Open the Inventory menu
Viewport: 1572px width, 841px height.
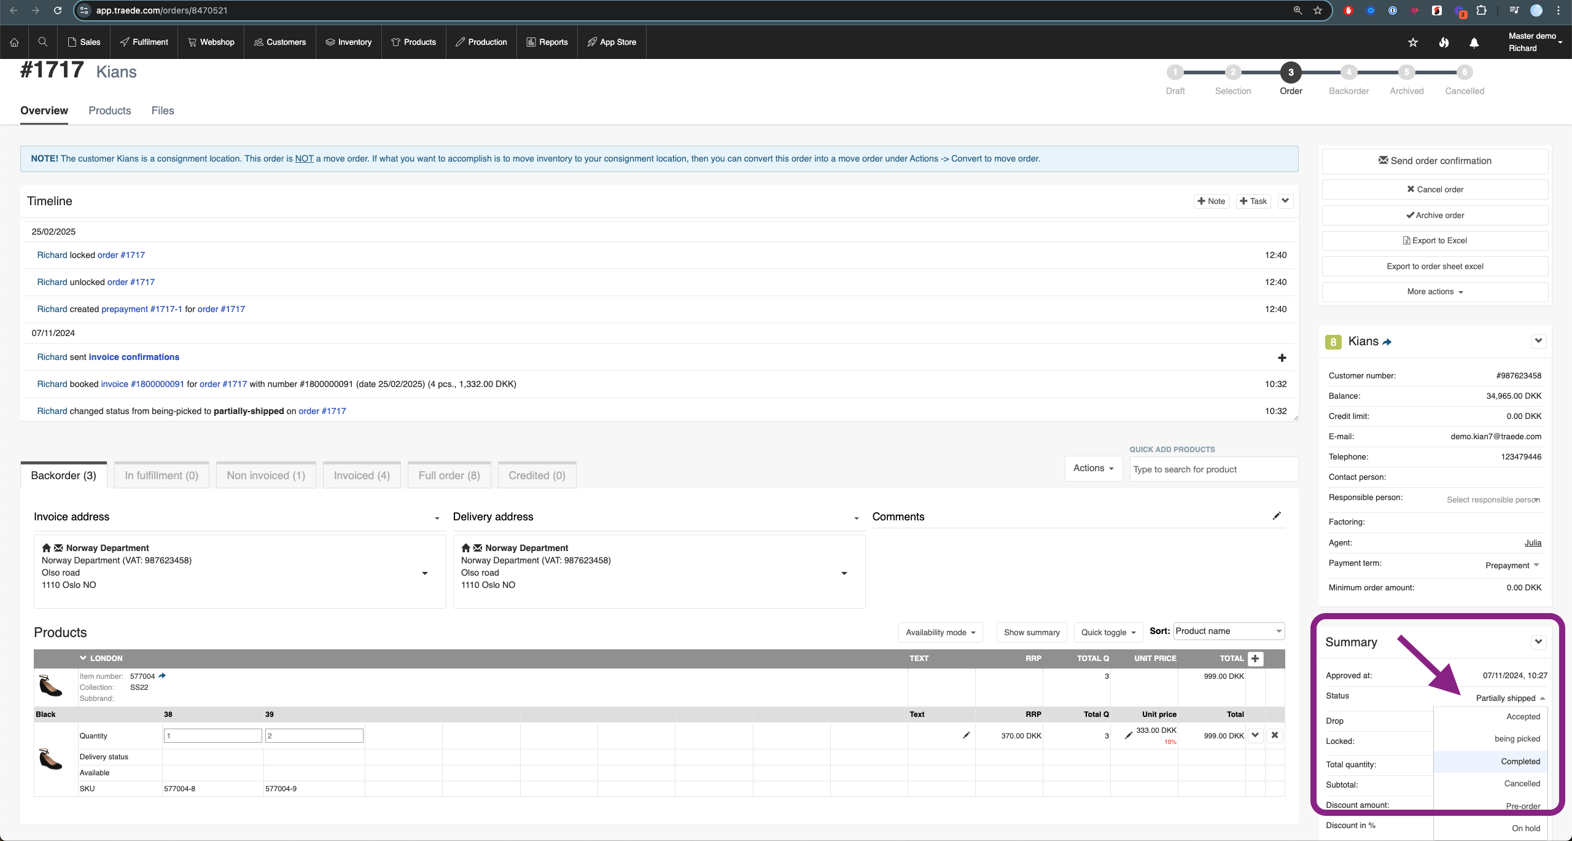tap(348, 42)
